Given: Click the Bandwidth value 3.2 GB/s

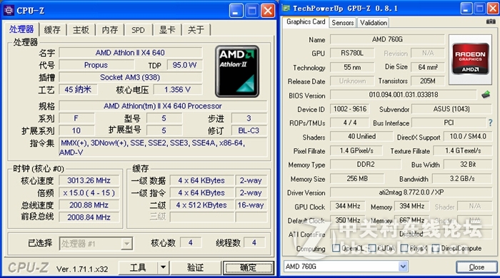Looking at the screenshot, I should [462, 178].
